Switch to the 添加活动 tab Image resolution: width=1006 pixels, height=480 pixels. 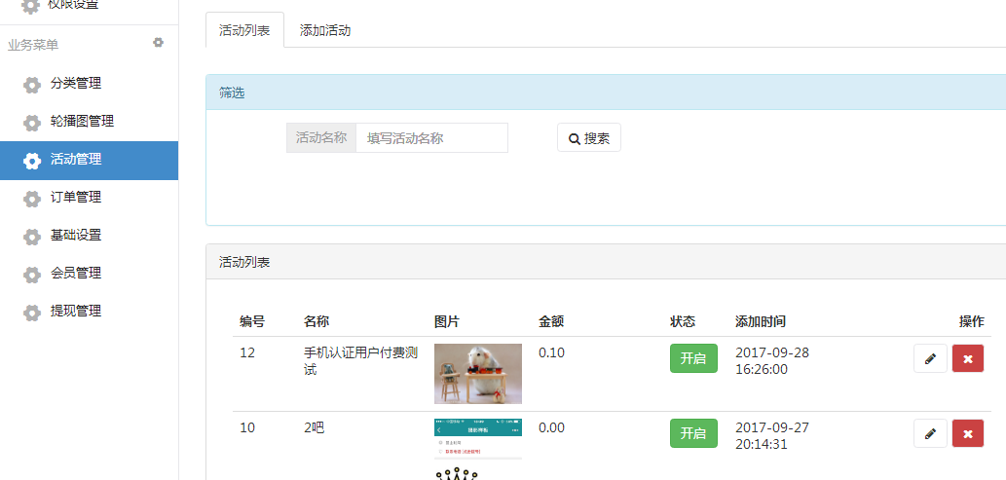pos(325,30)
